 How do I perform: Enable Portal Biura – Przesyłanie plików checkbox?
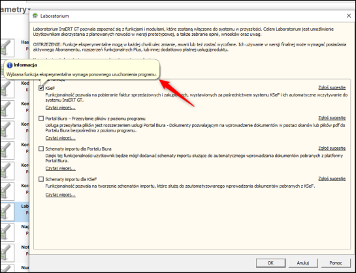pos(41,119)
